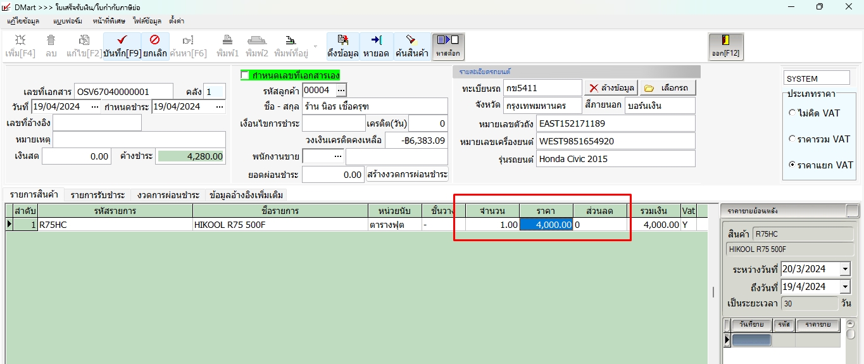Click the ชื่อรายการ column header
Viewport: 864px width, 364px height.
280,211
